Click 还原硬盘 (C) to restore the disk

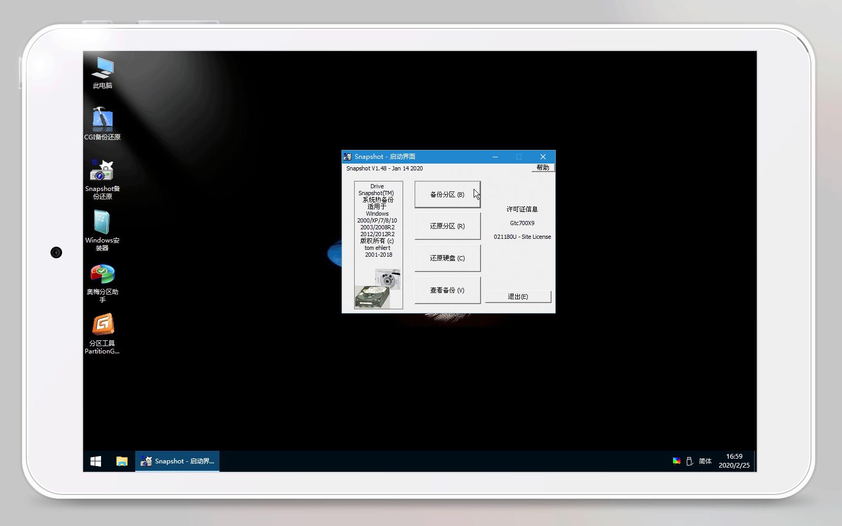pyautogui.click(x=447, y=258)
